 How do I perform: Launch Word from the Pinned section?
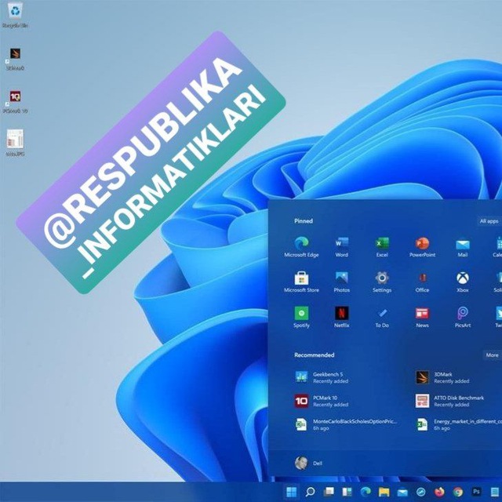click(x=342, y=247)
